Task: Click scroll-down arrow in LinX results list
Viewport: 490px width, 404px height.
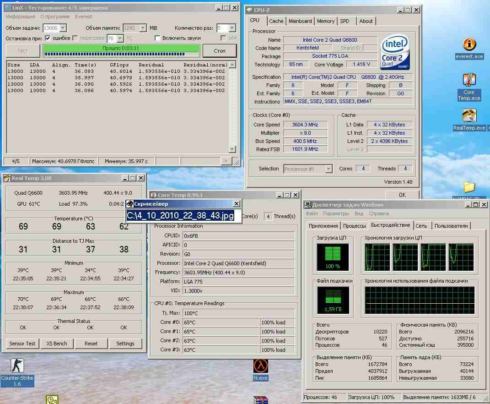Action: (232, 149)
